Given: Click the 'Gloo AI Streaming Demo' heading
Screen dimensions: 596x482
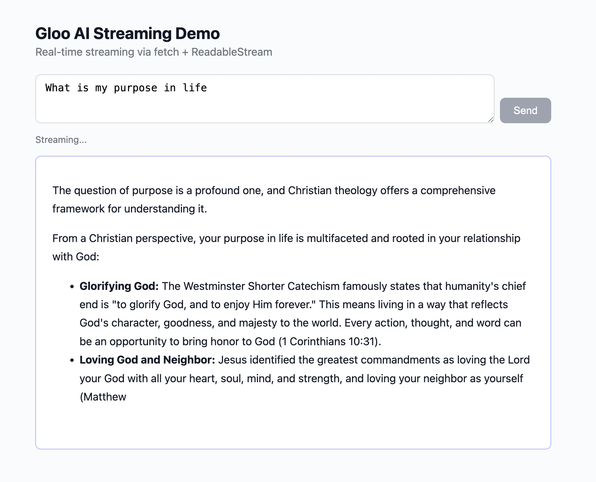Looking at the screenshot, I should (x=127, y=33).
